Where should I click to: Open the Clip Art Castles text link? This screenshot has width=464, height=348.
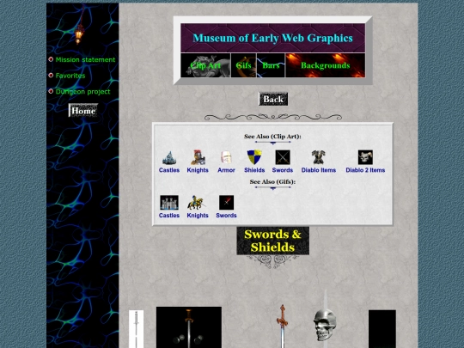(x=169, y=170)
